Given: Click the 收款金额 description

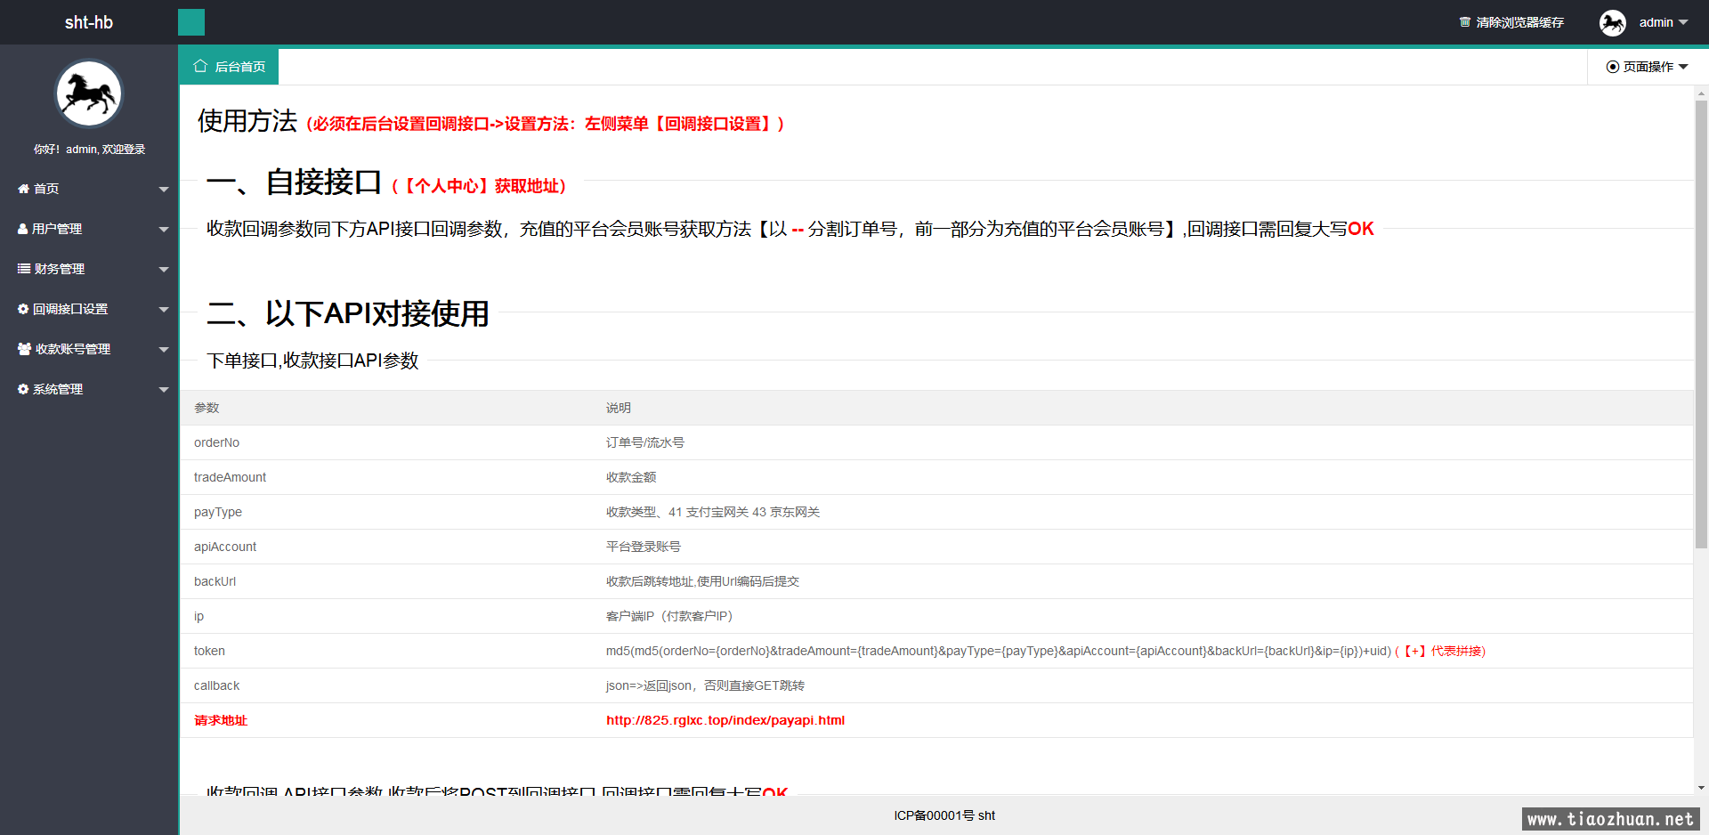Looking at the screenshot, I should coord(631,477).
